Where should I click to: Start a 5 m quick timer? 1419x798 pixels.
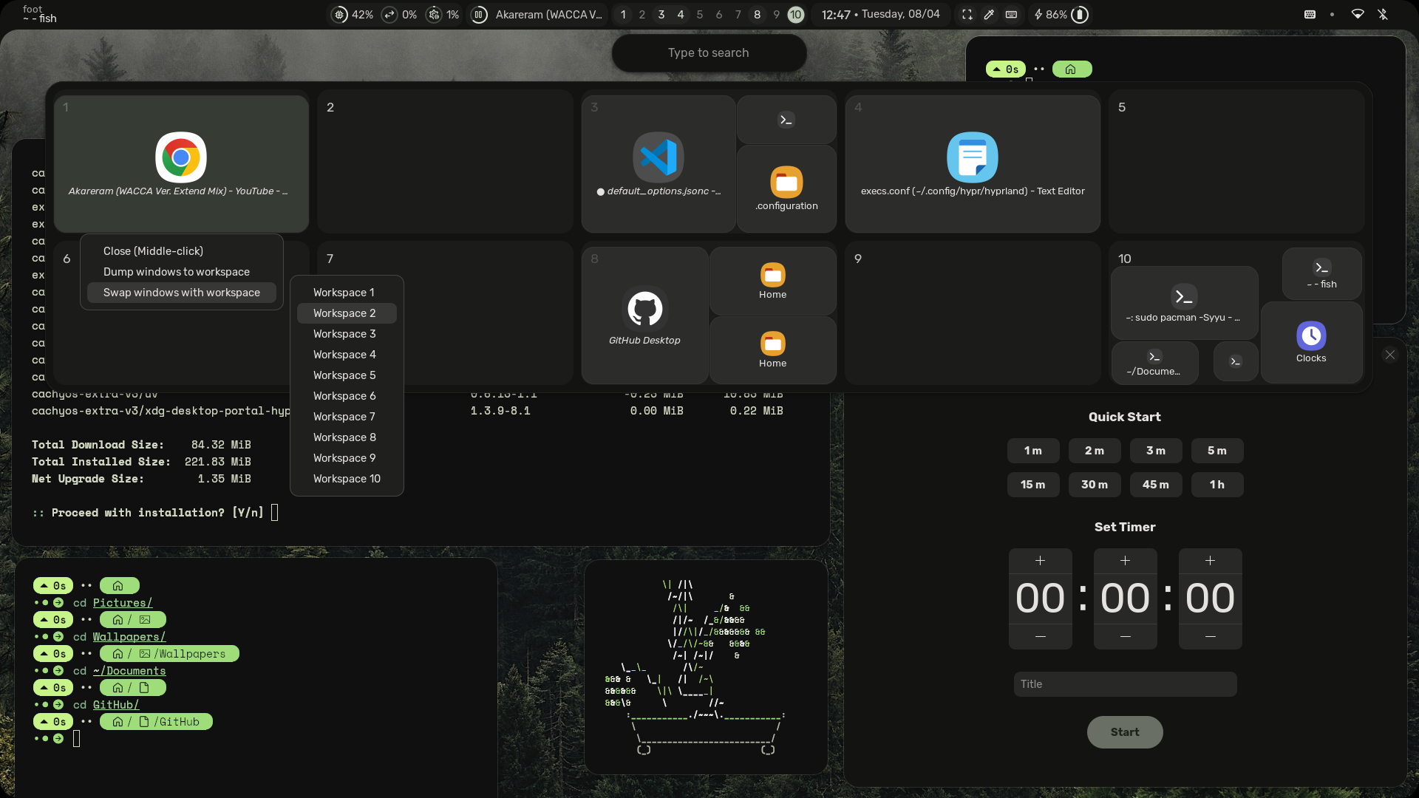coord(1217,451)
